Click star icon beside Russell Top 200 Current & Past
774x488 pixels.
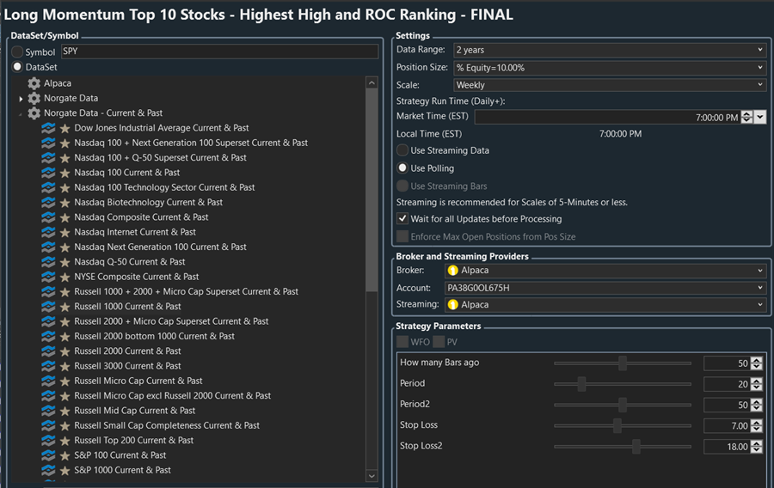[64, 441]
